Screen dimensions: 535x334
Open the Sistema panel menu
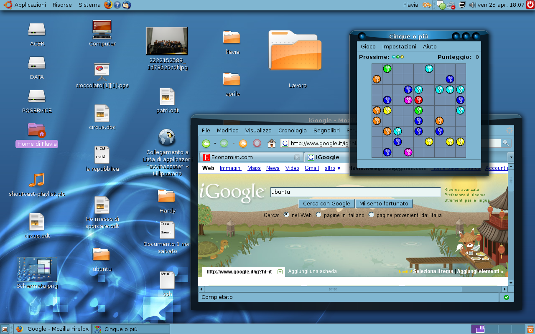tap(89, 5)
